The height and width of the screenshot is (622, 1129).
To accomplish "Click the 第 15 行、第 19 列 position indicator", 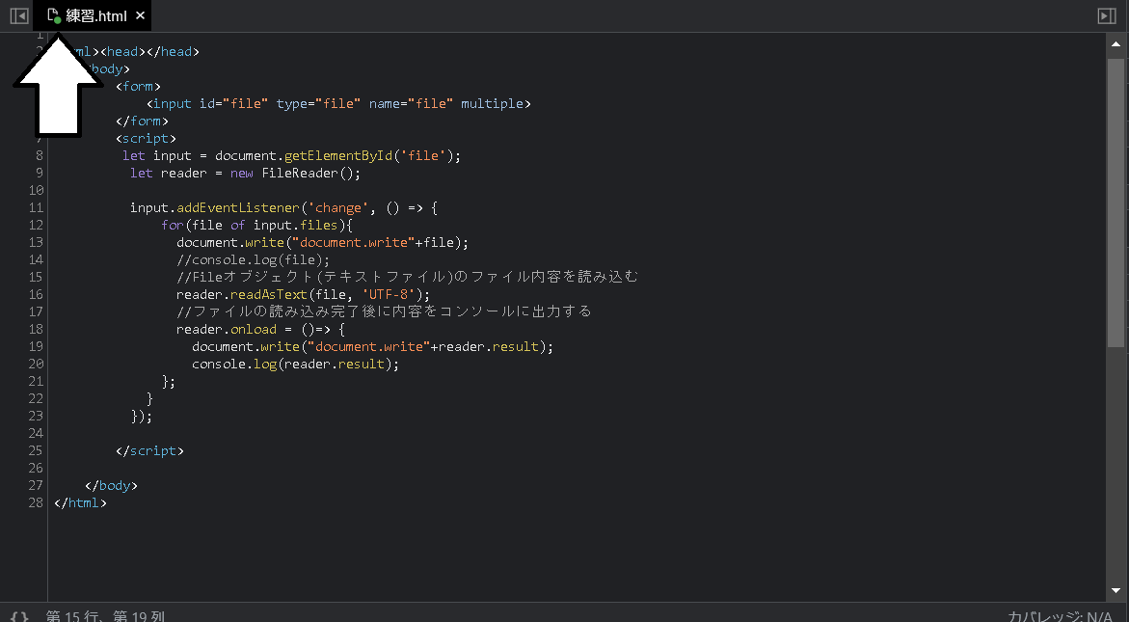I will click(x=106, y=615).
